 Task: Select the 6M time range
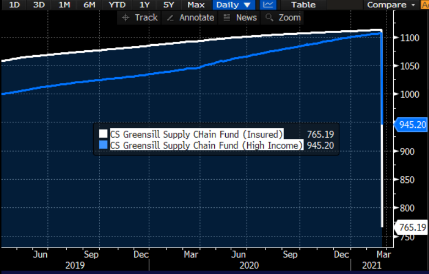(89, 4)
